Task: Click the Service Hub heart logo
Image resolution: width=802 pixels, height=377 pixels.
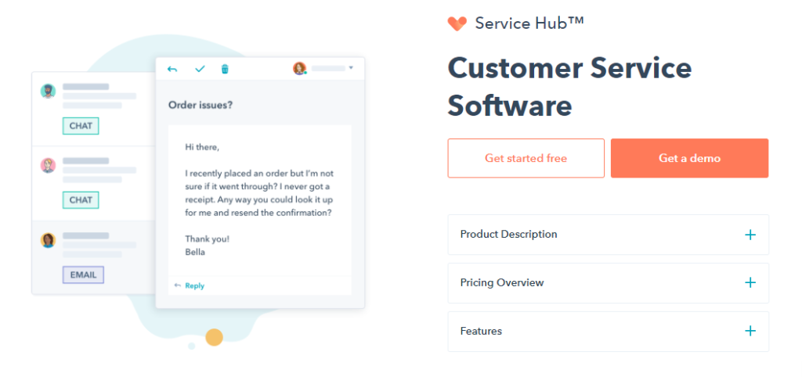Action: point(457,23)
